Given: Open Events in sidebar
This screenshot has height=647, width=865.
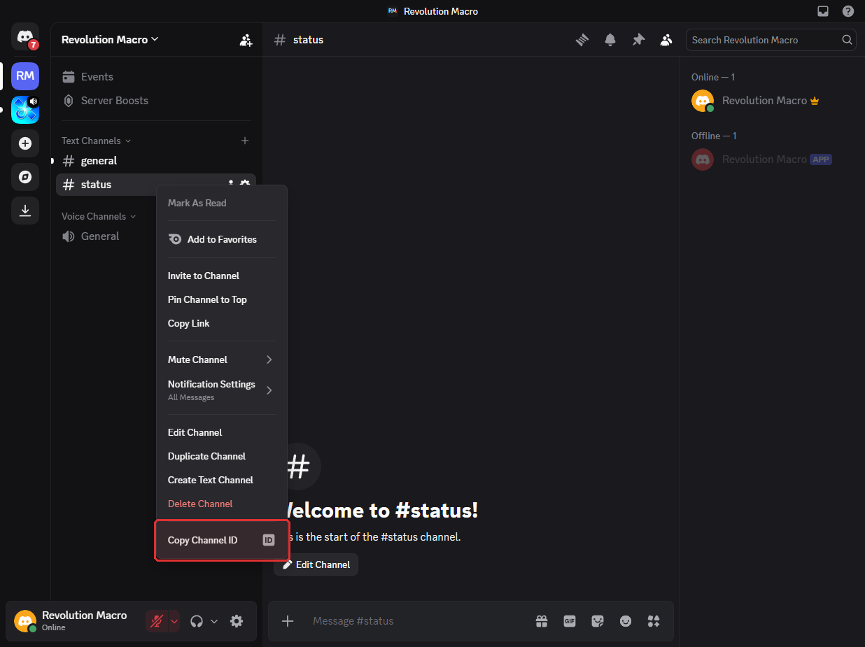Looking at the screenshot, I should tap(155, 77).
